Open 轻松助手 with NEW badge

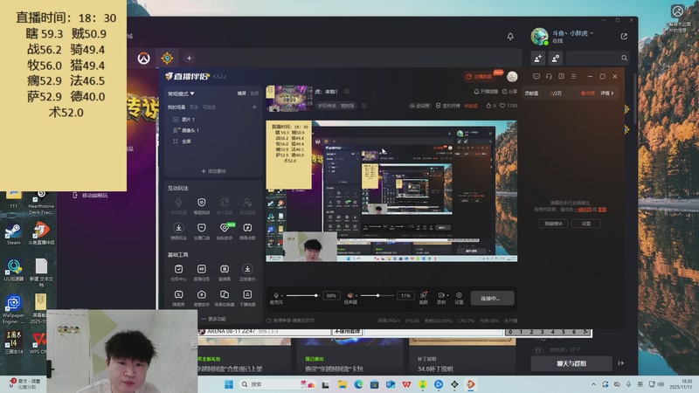tap(225, 231)
